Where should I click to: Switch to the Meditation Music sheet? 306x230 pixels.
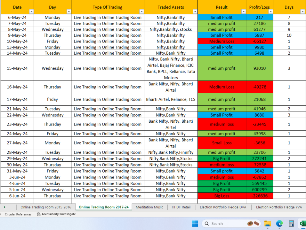149,207
